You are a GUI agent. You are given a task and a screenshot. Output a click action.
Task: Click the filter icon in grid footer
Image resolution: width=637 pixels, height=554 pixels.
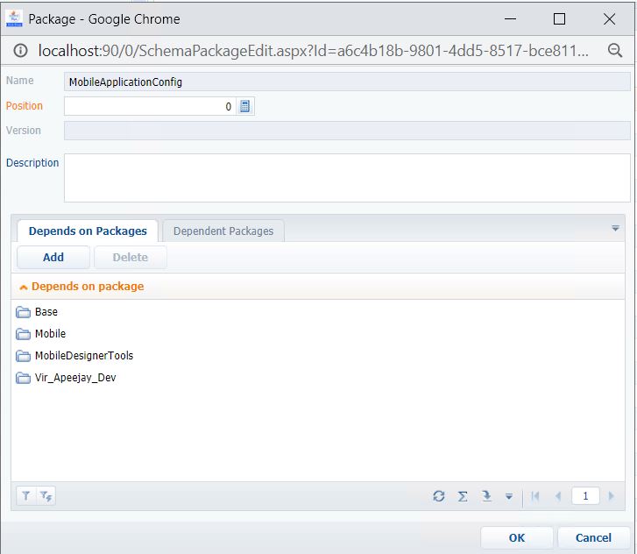(x=26, y=496)
